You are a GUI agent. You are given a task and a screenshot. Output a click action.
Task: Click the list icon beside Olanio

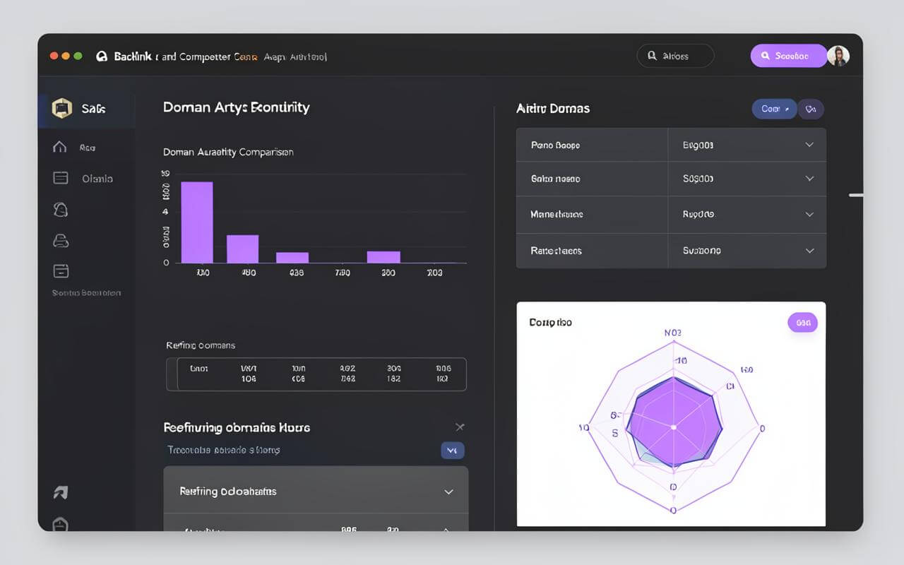pos(61,178)
